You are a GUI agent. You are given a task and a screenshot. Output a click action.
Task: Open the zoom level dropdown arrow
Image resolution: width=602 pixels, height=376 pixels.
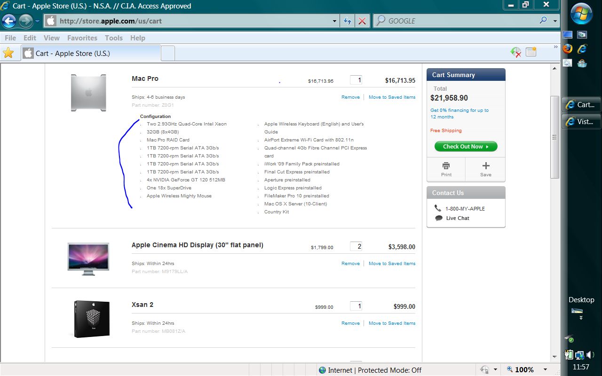click(545, 370)
